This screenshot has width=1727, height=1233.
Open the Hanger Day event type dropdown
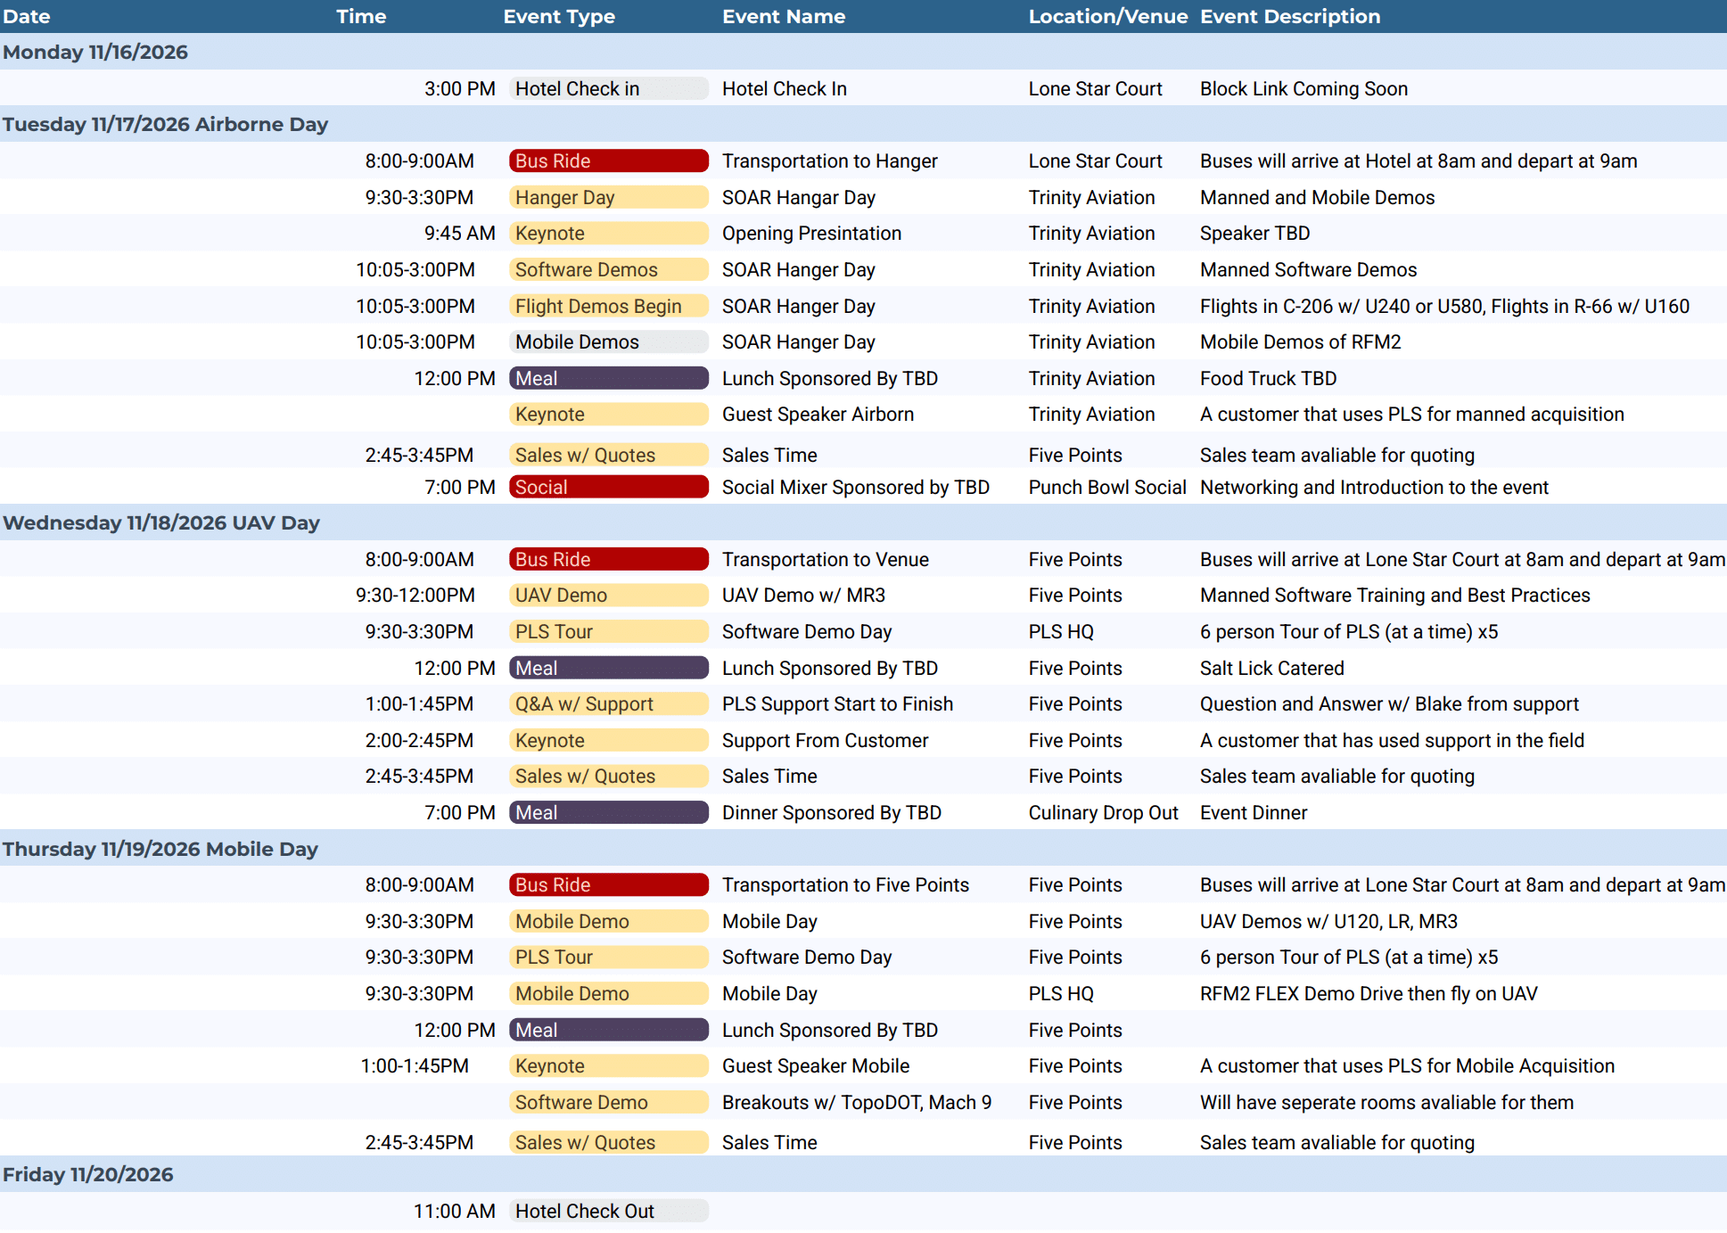coord(609,198)
